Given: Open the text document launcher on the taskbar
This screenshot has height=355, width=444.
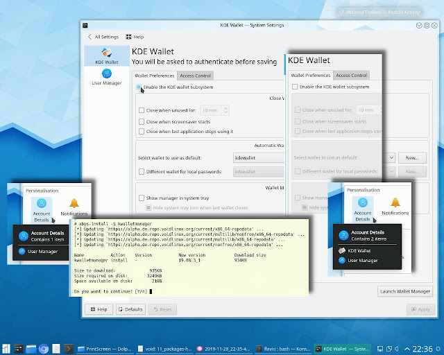Looking at the screenshot, I should click(x=56, y=349).
